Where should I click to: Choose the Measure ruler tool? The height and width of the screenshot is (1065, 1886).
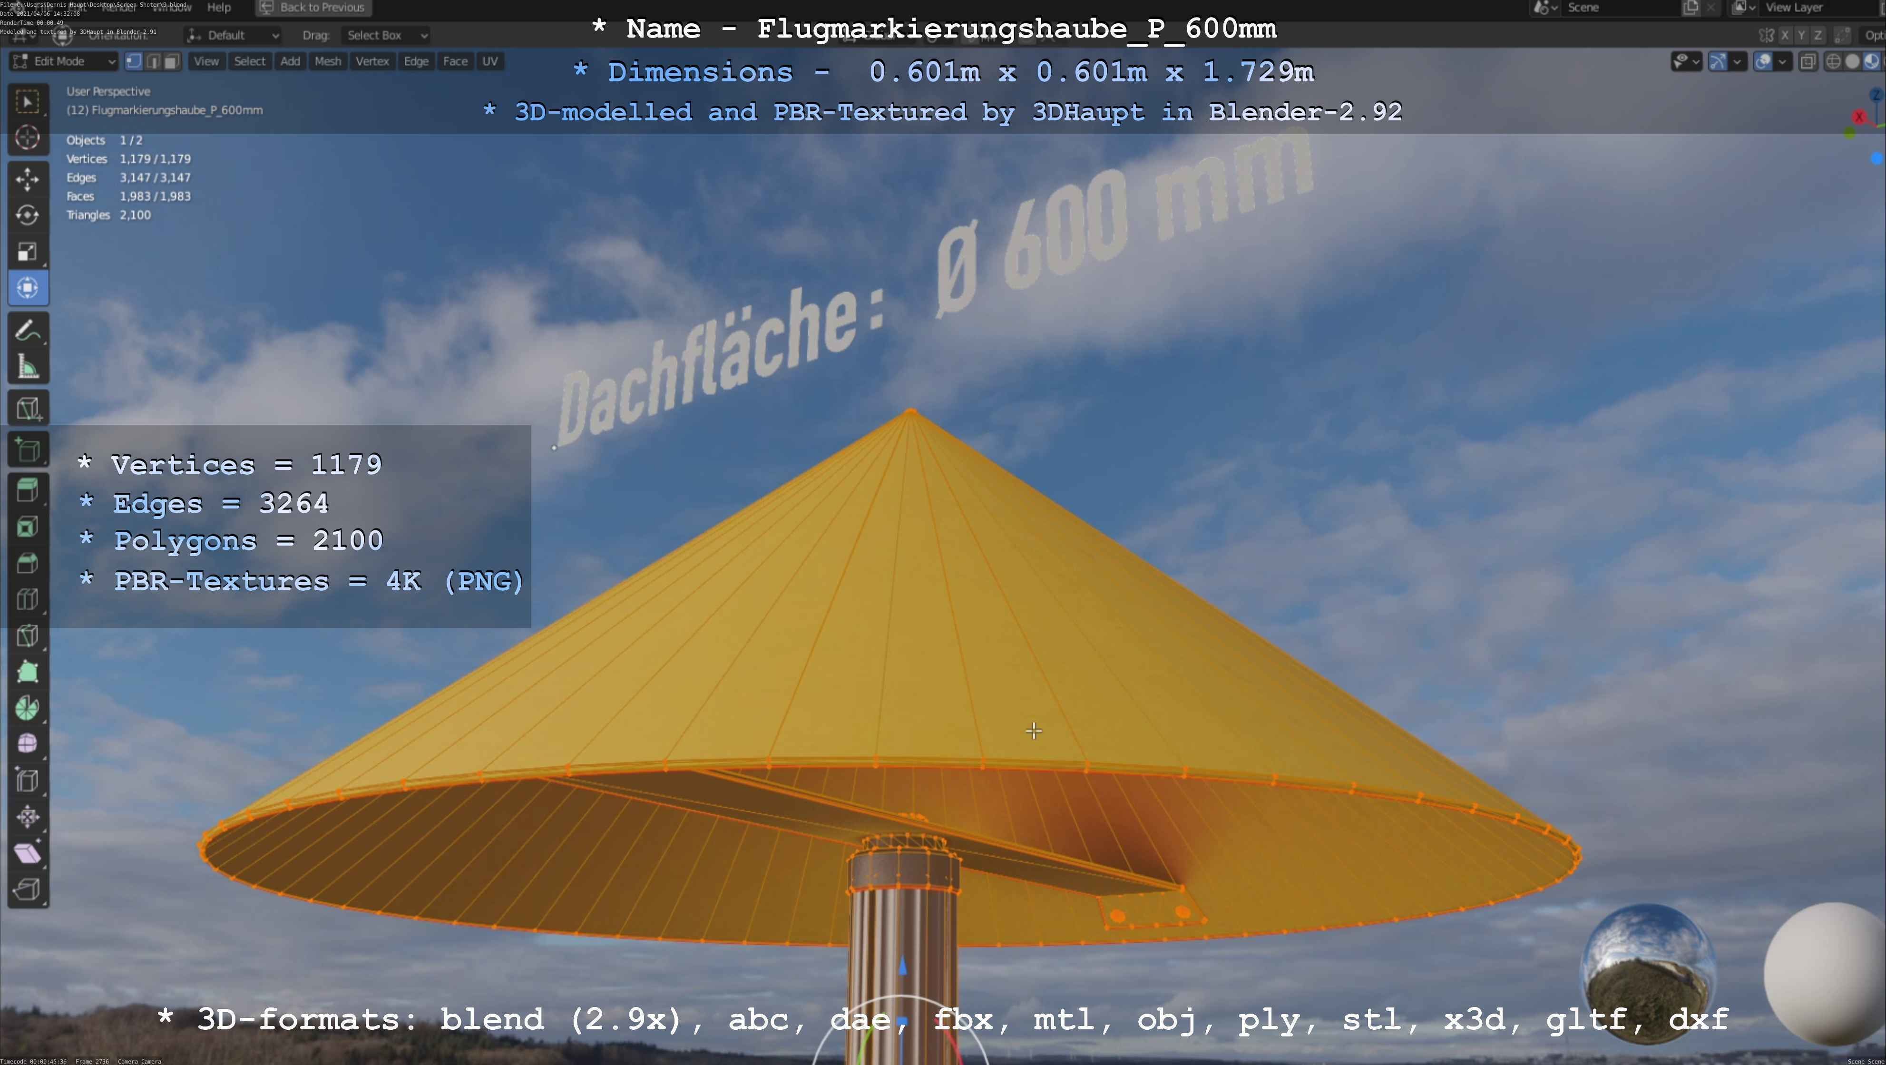[28, 367]
